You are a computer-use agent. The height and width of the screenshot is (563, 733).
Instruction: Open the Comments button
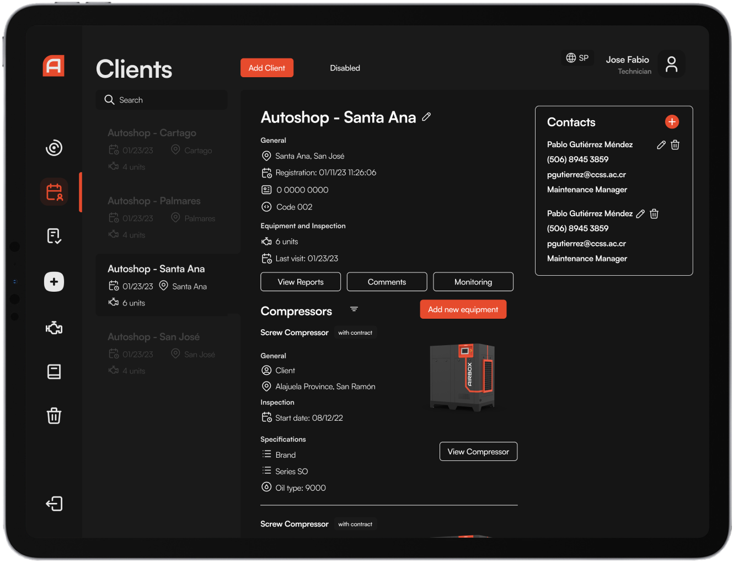pos(387,282)
